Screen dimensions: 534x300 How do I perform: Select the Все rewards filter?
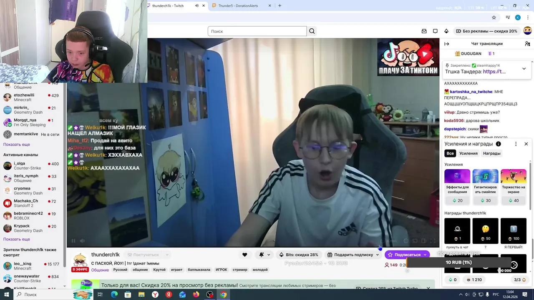point(450,153)
